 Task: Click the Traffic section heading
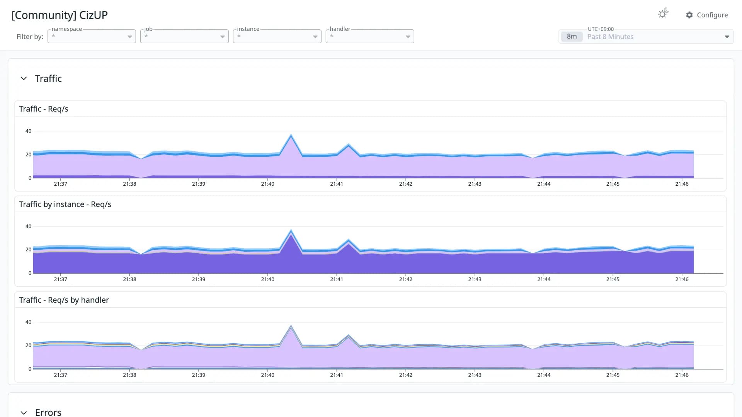(x=48, y=78)
